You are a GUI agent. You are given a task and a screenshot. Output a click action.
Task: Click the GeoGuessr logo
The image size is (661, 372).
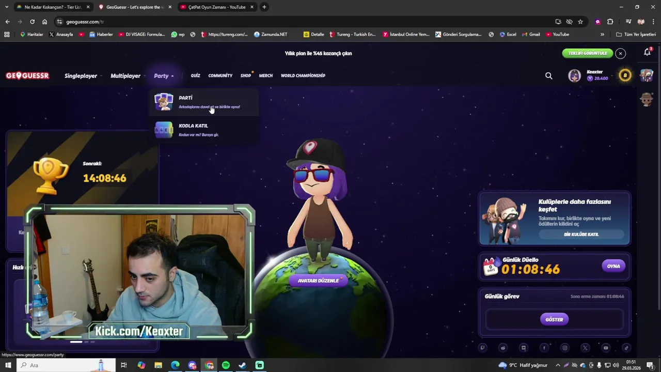click(x=27, y=75)
